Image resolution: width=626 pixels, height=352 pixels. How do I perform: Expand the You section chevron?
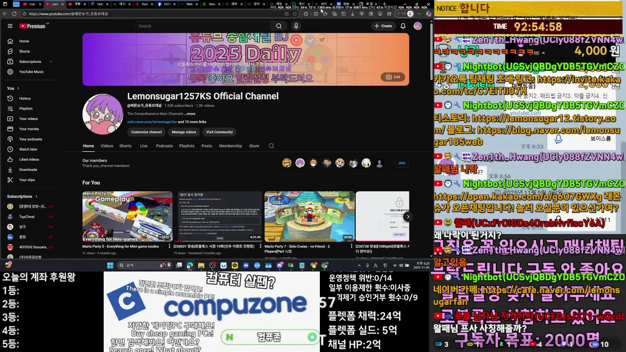pos(18,88)
